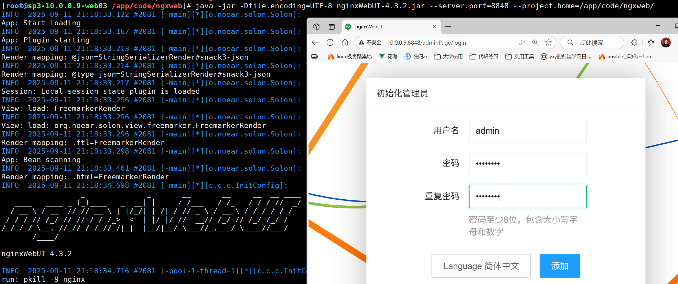Switch language via Language 简体中文 button
Image resolution: width=678 pixels, height=284 pixels.
pos(481,266)
